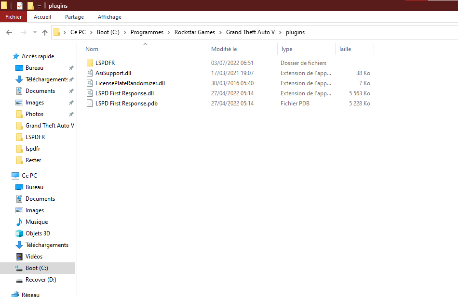Click the Ce PC breadcrumb
The image size is (458, 297).
[78, 32]
